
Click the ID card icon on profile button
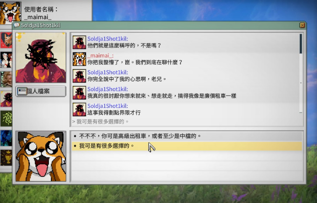pos(22,91)
